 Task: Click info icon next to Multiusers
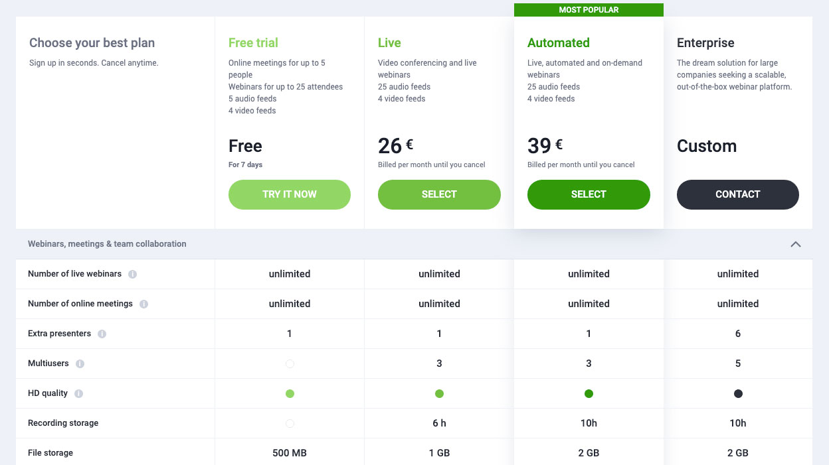point(80,364)
